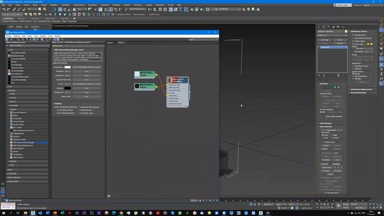Select the Glossiness radio button
Image resolution: width=384 pixels, height=216 pixels.
point(79,107)
